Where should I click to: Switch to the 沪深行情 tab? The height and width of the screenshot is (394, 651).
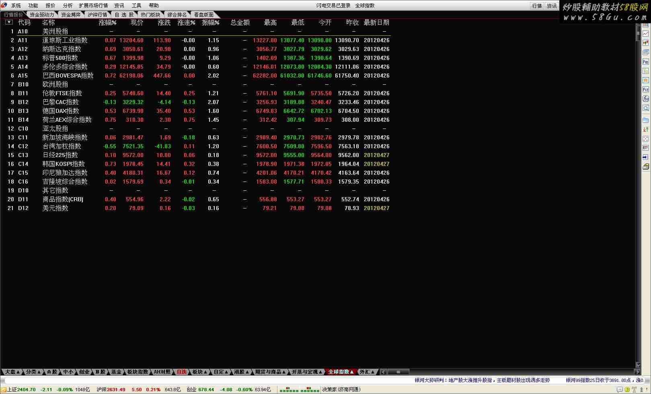98,15
